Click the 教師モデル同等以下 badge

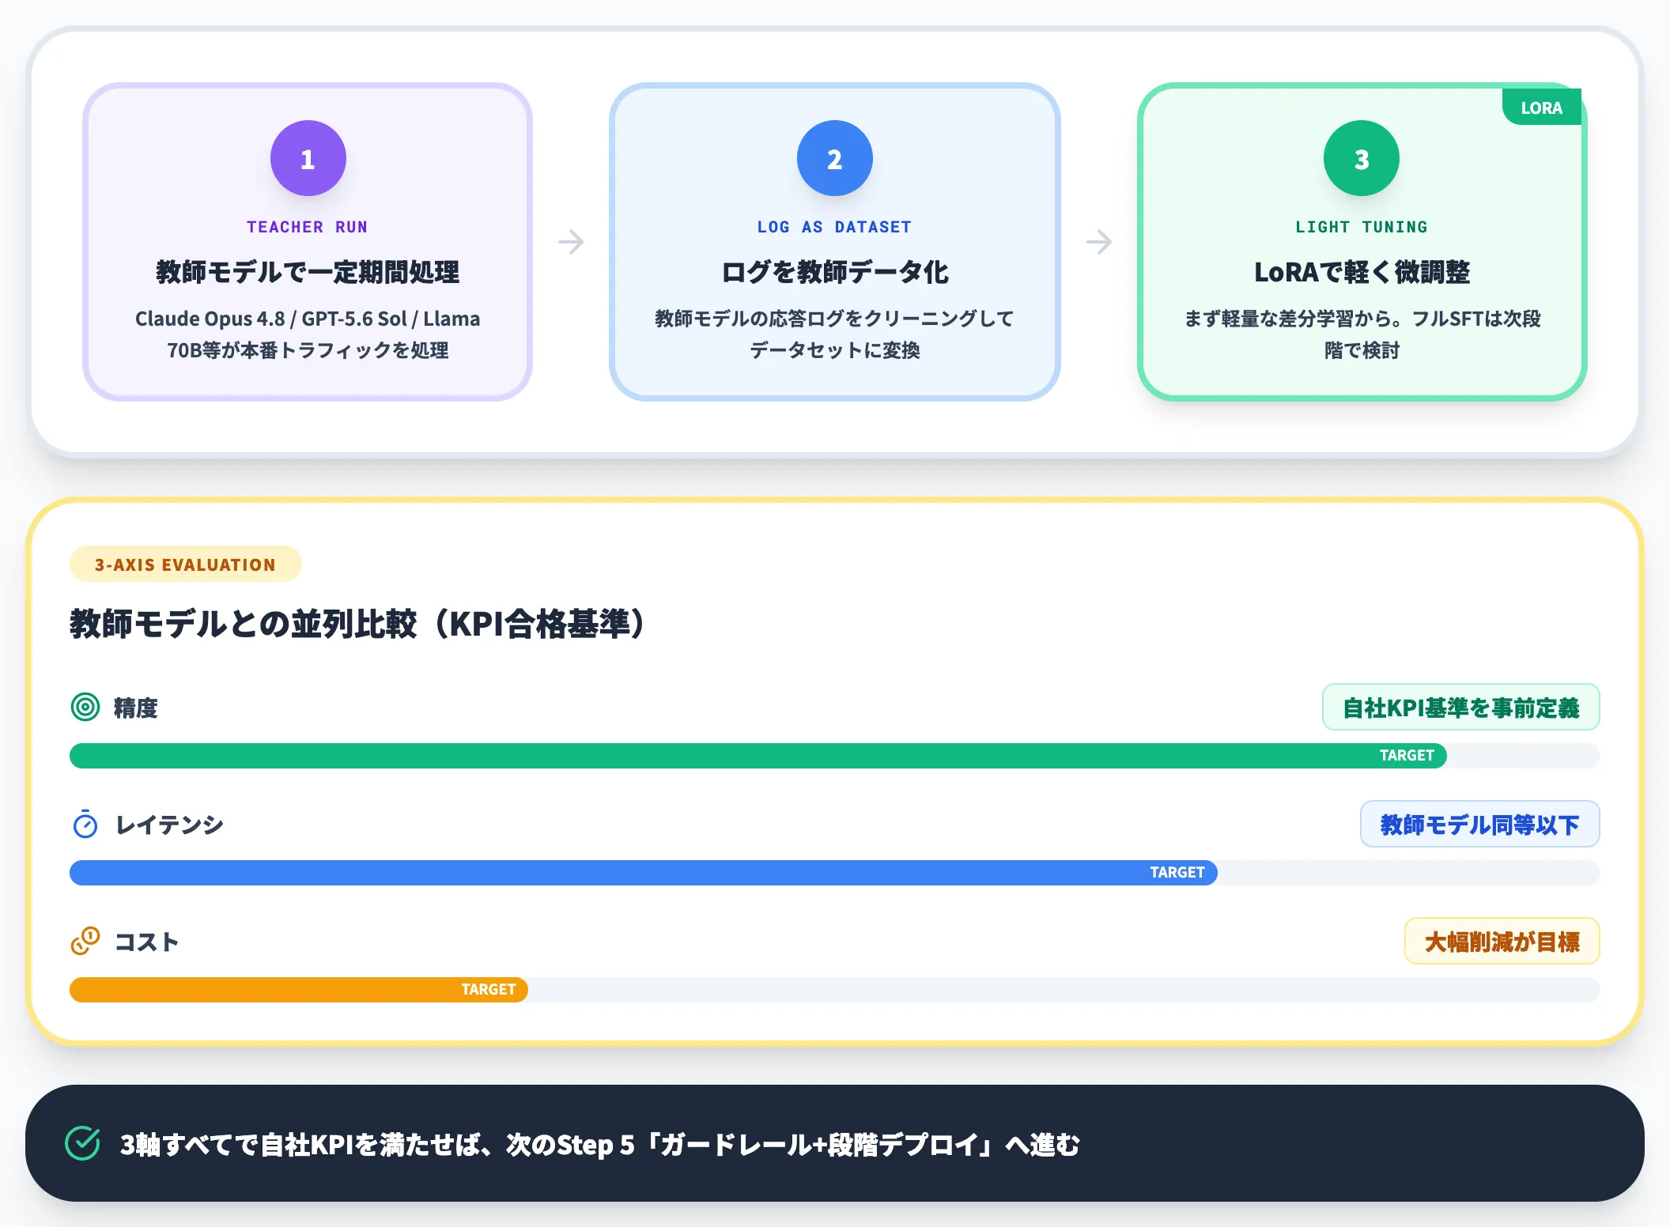(1479, 824)
